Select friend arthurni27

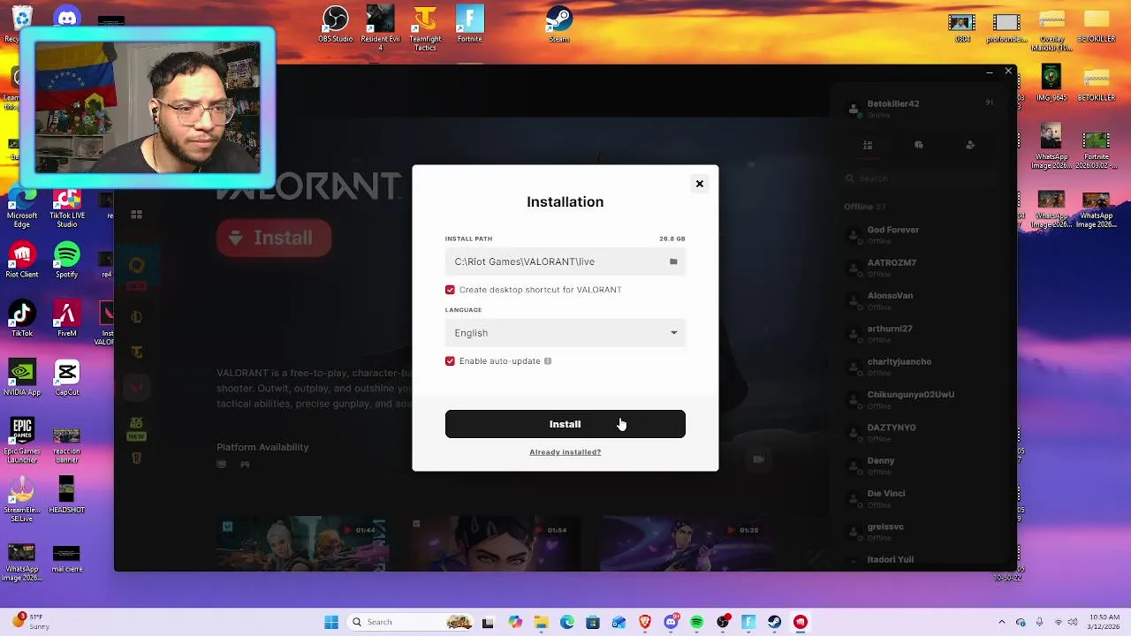(x=919, y=333)
